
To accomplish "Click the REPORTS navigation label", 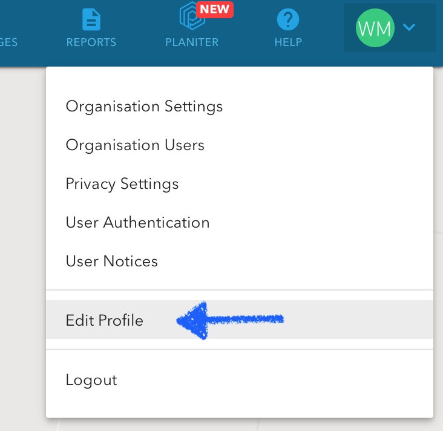I will tap(91, 42).
